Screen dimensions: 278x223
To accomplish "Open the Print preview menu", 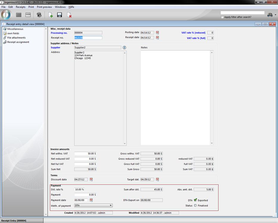I will (44, 7).
